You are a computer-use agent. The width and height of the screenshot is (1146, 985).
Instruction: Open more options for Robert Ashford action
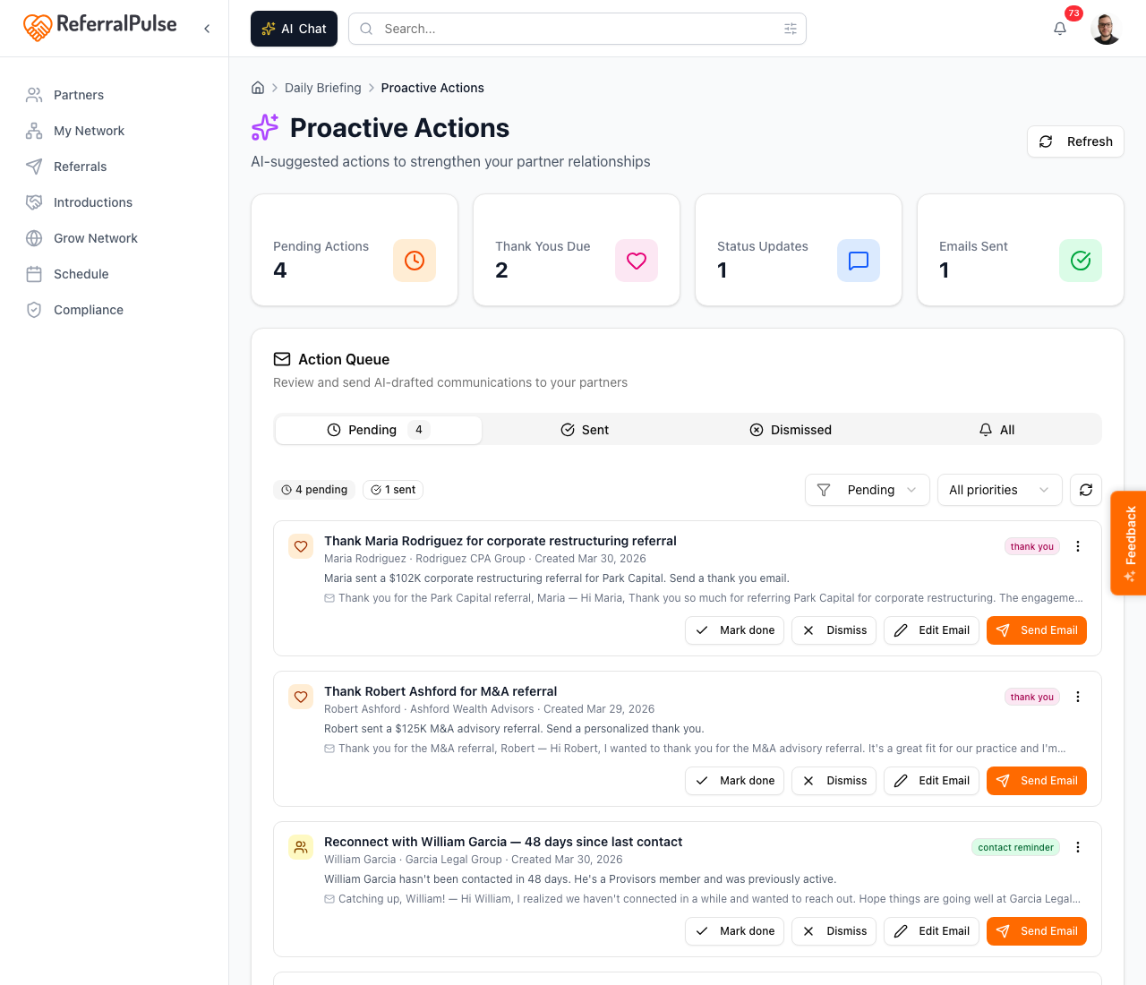pos(1078,697)
